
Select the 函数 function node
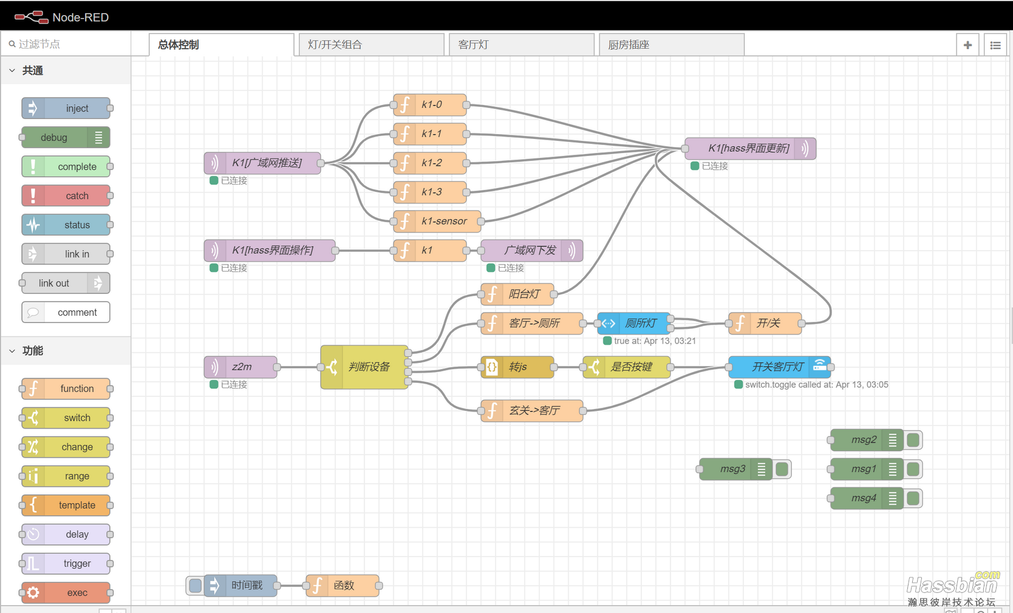click(x=343, y=585)
